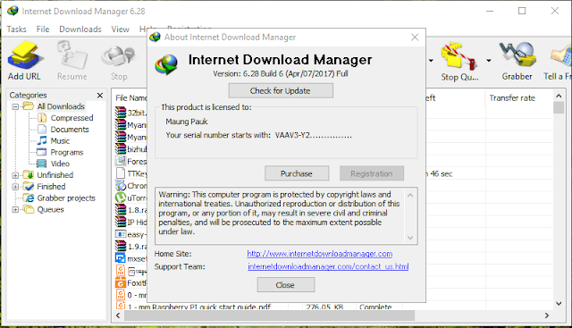Image resolution: width=572 pixels, height=328 pixels.
Task: Select the mxse file entry
Action: point(131,258)
